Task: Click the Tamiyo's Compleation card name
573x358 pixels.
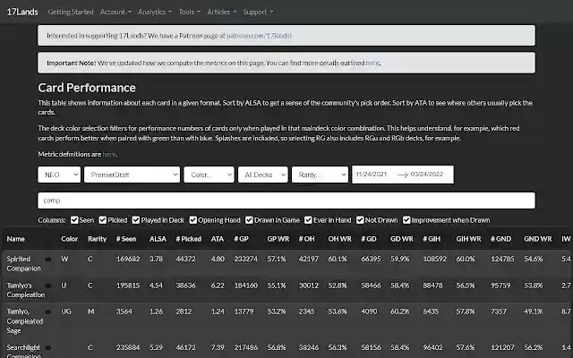Action: tap(26, 290)
